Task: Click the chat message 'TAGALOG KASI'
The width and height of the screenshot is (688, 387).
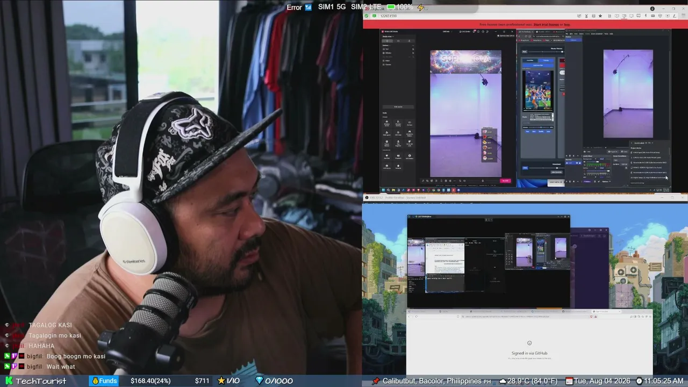Action: 50,325
